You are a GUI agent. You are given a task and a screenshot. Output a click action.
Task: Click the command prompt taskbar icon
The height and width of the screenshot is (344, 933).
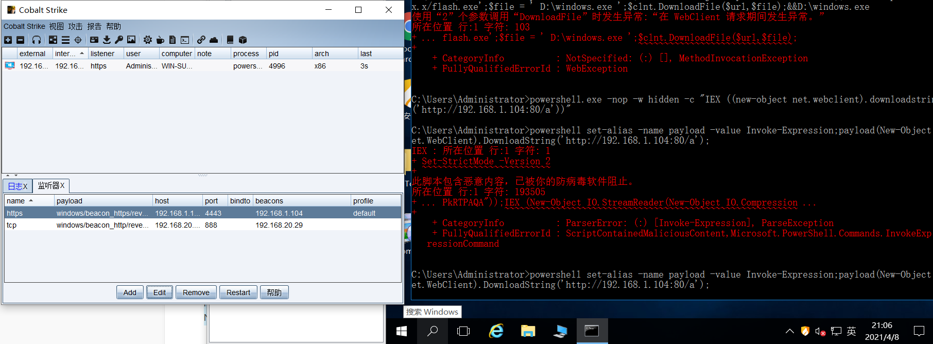(x=592, y=331)
